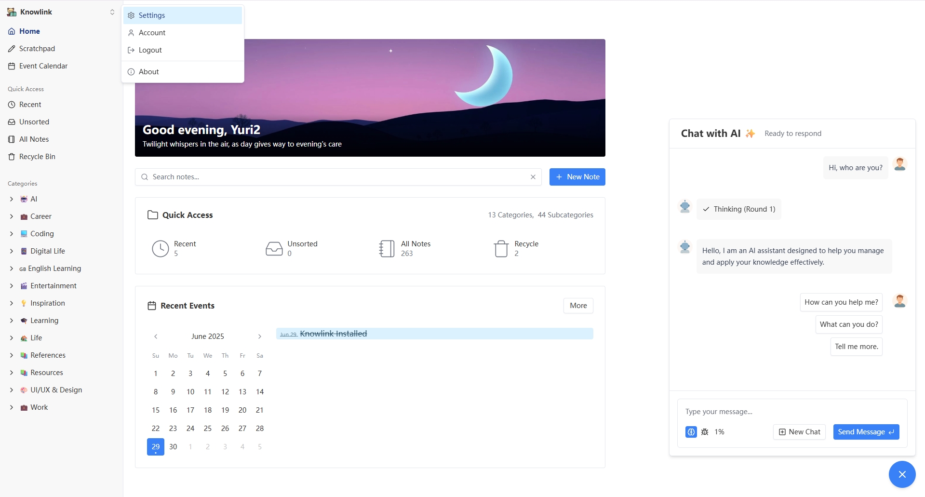The height and width of the screenshot is (497, 925).
Task: Click the chat message input field
Action: click(792, 412)
